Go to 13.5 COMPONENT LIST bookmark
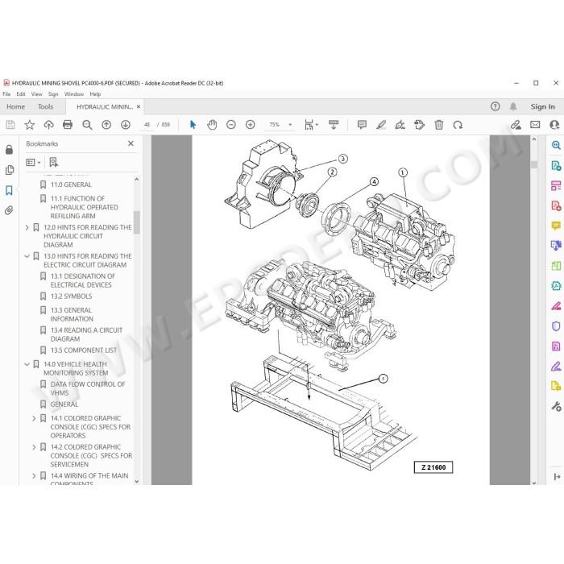 (84, 350)
